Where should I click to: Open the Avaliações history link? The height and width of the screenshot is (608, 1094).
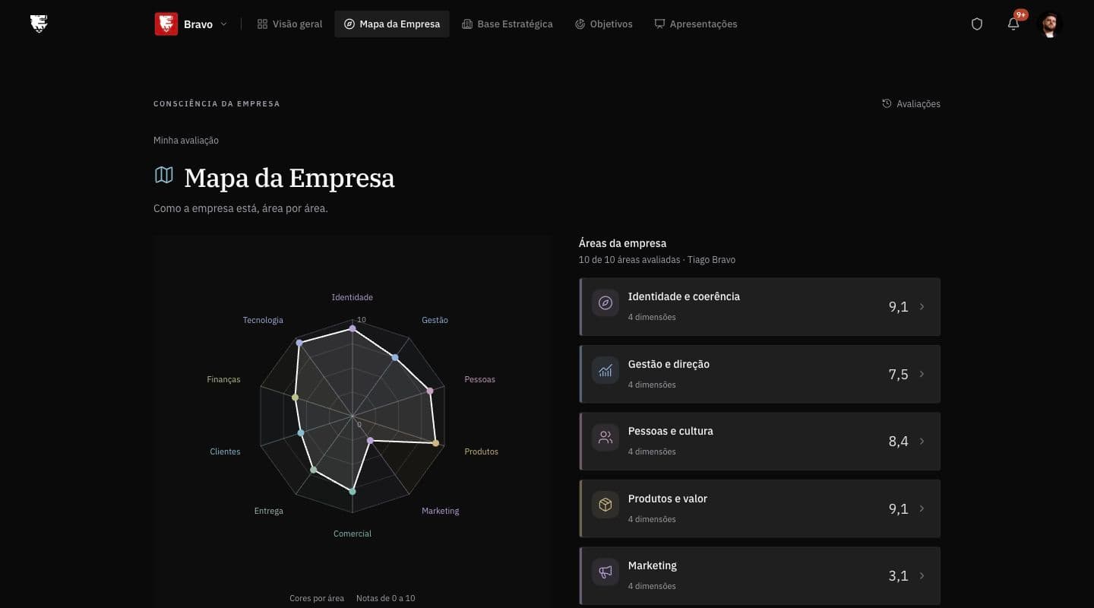911,104
